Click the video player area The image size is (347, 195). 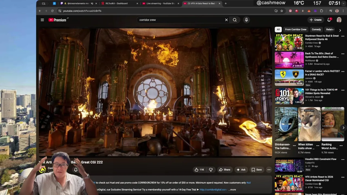point(155,92)
